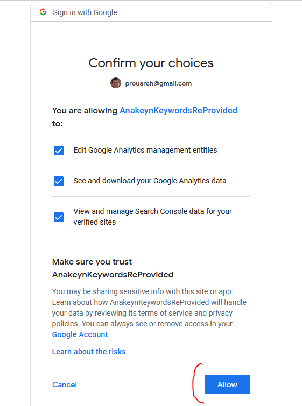The image size is (302, 406).
Task: Toggle the See and download Analytics data checkbox
Action: pos(59,181)
